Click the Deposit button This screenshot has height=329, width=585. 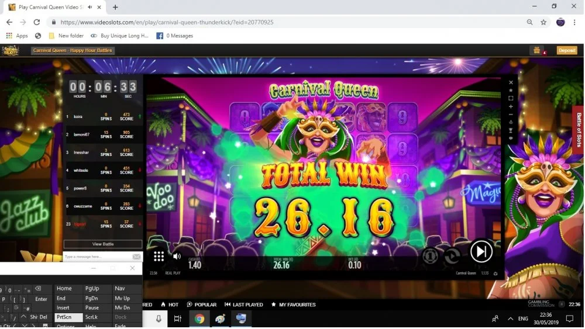point(567,50)
